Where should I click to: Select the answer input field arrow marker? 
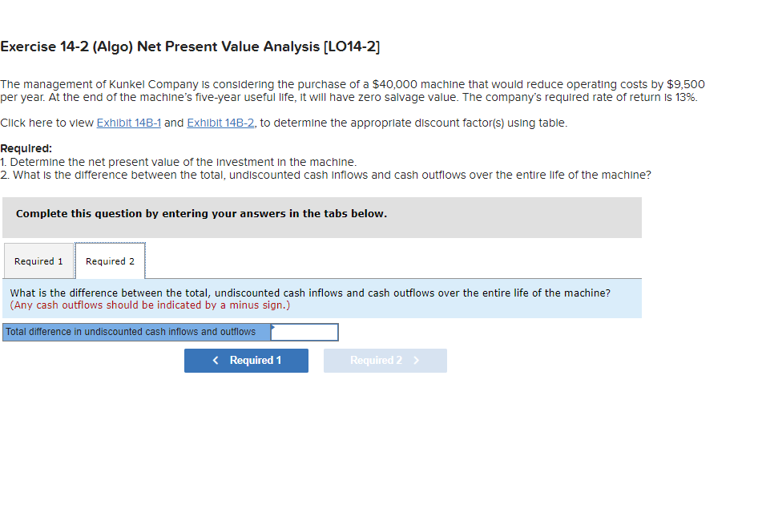coord(276,329)
